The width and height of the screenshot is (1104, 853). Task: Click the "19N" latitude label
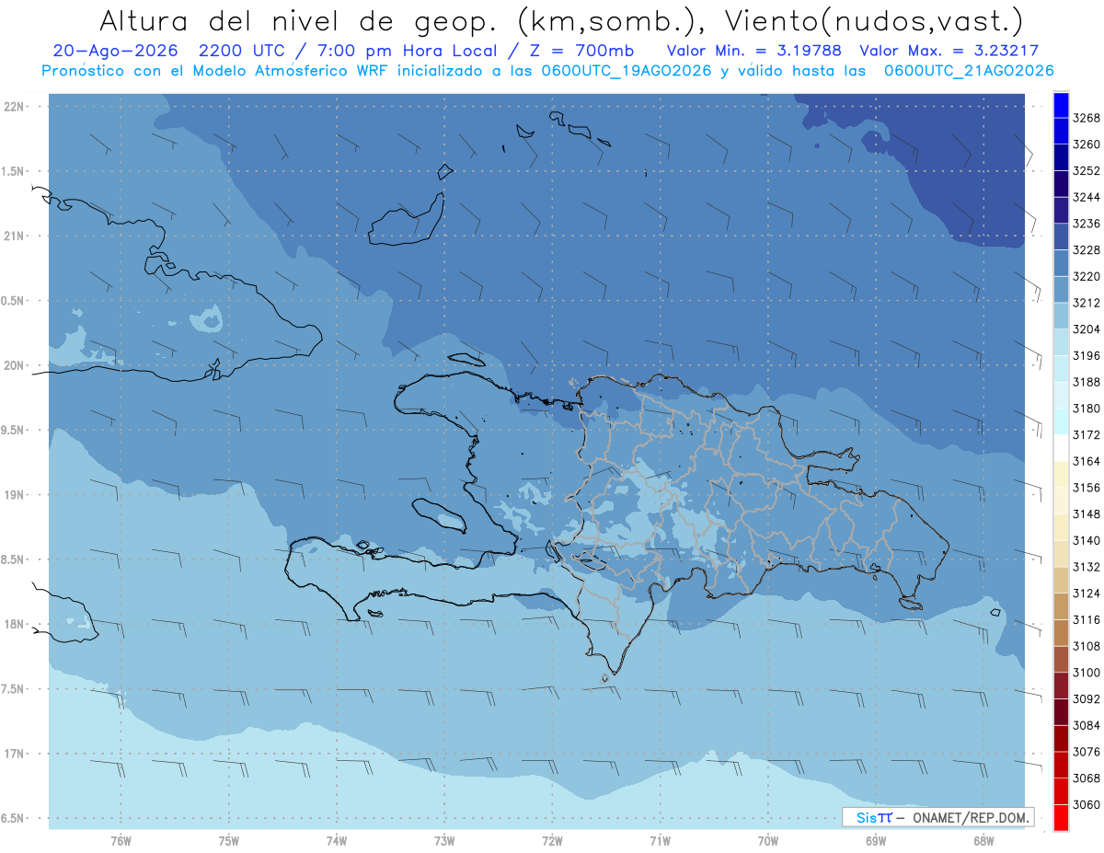[x=15, y=495]
